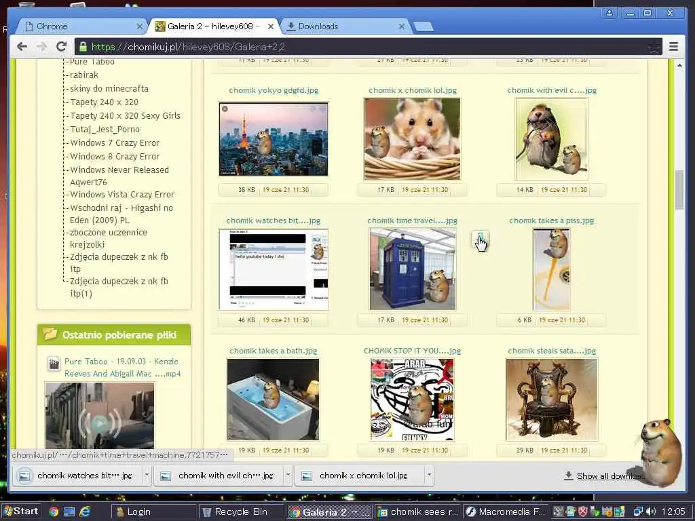The image size is (695, 521).
Task: Click the file icon of chomik watches bit download
Action: click(x=24, y=476)
